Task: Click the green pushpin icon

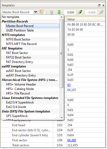Action: pyautogui.click(x=80, y=12)
